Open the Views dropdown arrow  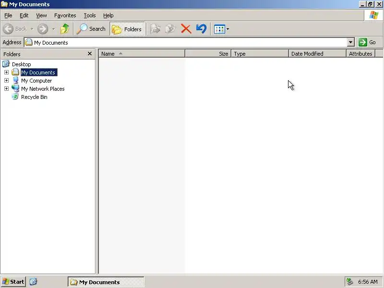click(228, 29)
